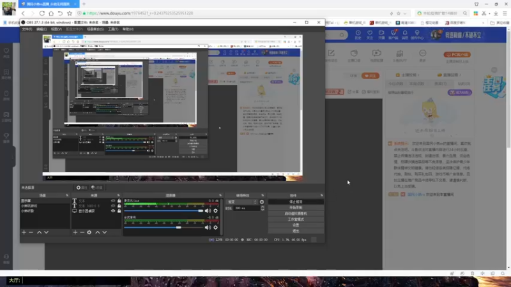
Task: Open the OBS 视图(V) menu
Action: 56,29
